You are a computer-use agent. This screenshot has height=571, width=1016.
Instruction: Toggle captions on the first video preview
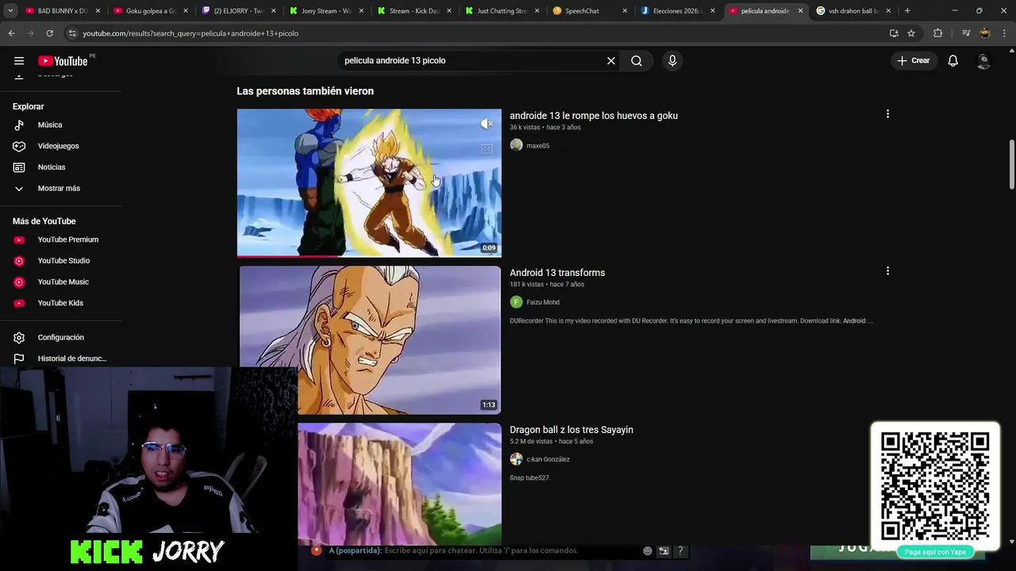487,149
